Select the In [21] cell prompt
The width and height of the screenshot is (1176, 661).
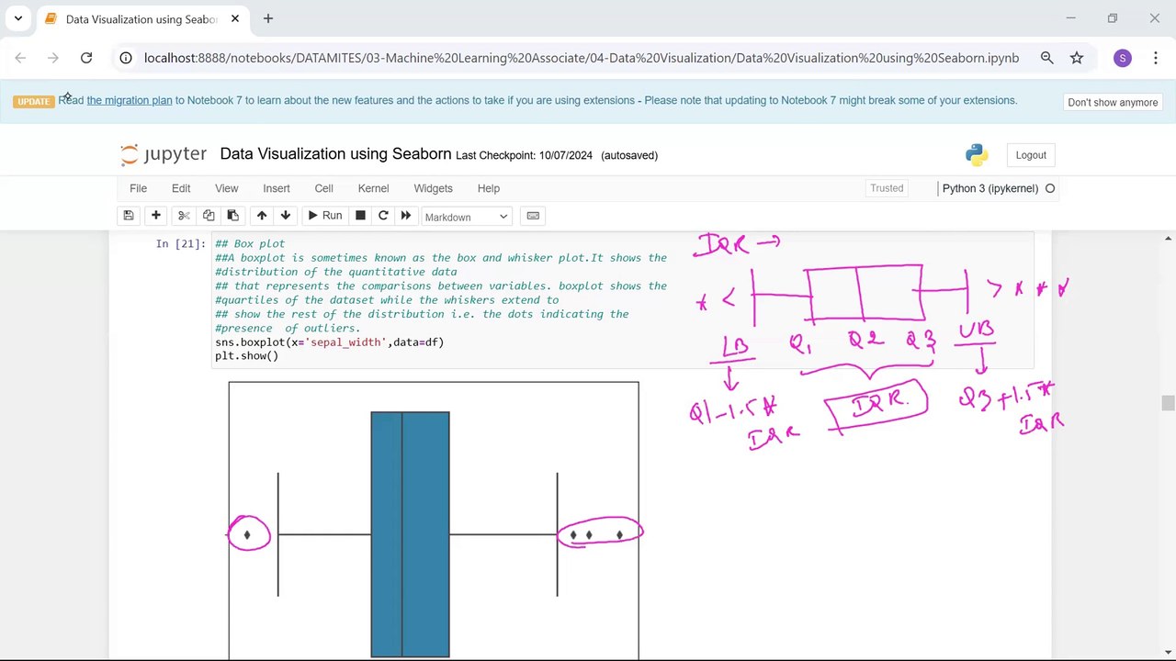coord(181,244)
